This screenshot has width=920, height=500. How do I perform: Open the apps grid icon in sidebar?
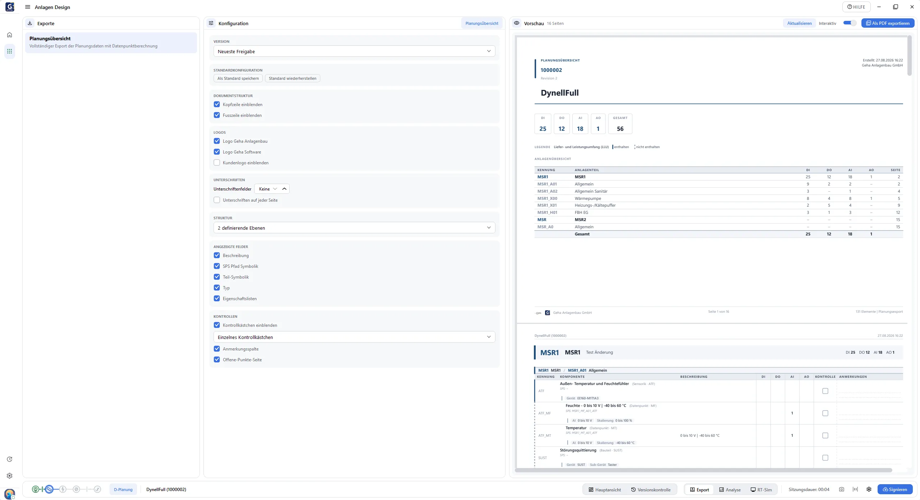click(10, 51)
